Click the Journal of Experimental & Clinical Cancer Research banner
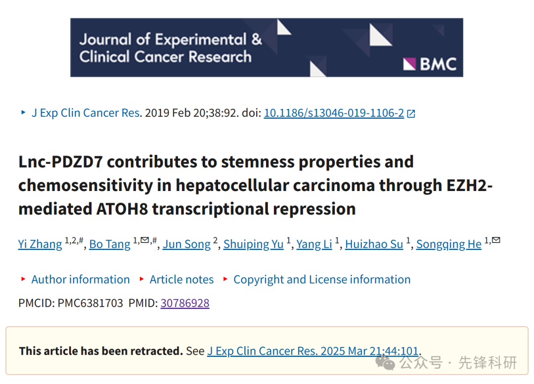Viewport: 534px width, 384px height. [x=267, y=48]
